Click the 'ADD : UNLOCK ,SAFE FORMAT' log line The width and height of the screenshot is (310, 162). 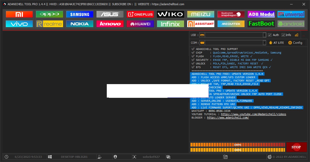pos(230,81)
